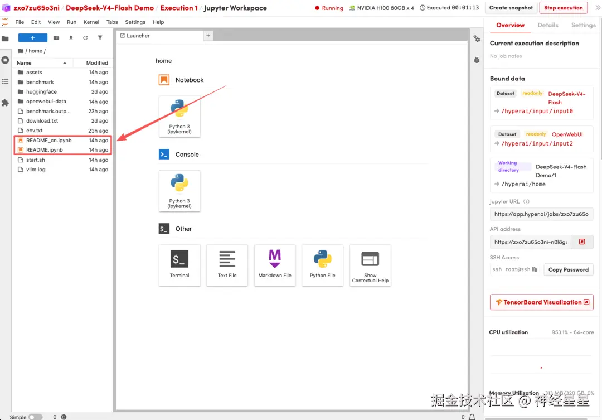Open the table of contents sidebar icon
602x420 pixels.
(x=6, y=81)
